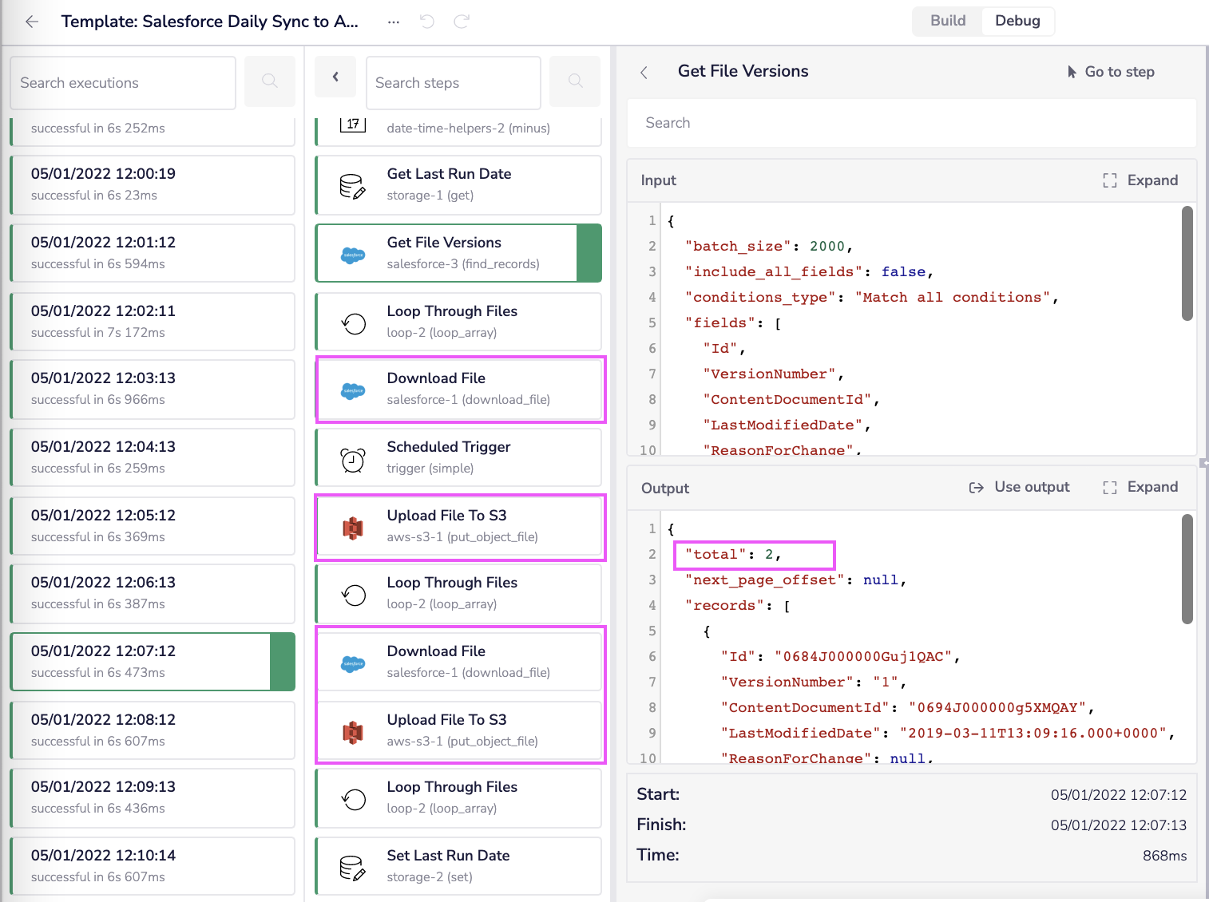Click the search steps magnifier icon
This screenshot has height=902, width=1209.
575,81
